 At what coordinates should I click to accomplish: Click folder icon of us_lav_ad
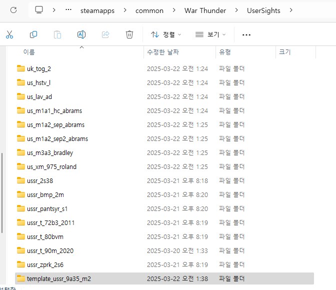(x=21, y=96)
